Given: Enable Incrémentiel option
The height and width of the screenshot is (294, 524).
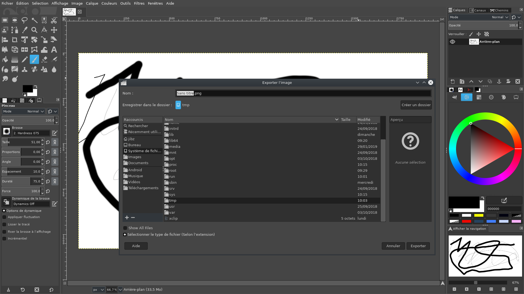Looking at the screenshot, I should (x=4, y=239).
